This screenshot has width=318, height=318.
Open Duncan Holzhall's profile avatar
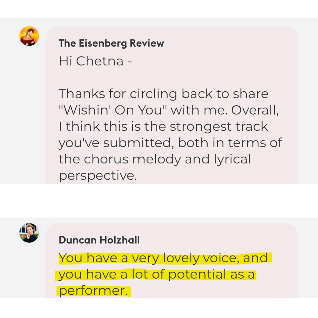pyautogui.click(x=29, y=233)
